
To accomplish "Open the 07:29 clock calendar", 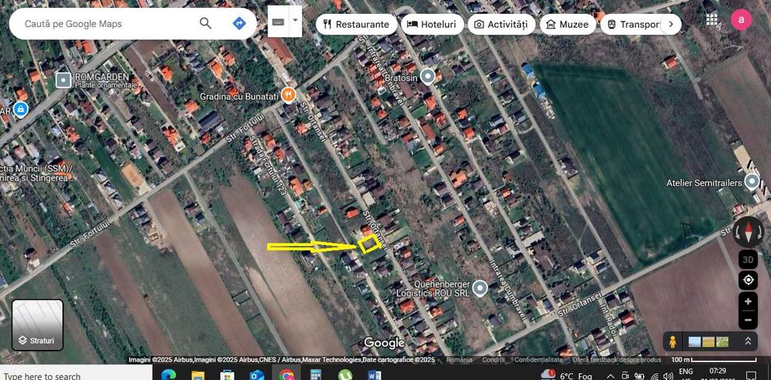I will 718,372.
